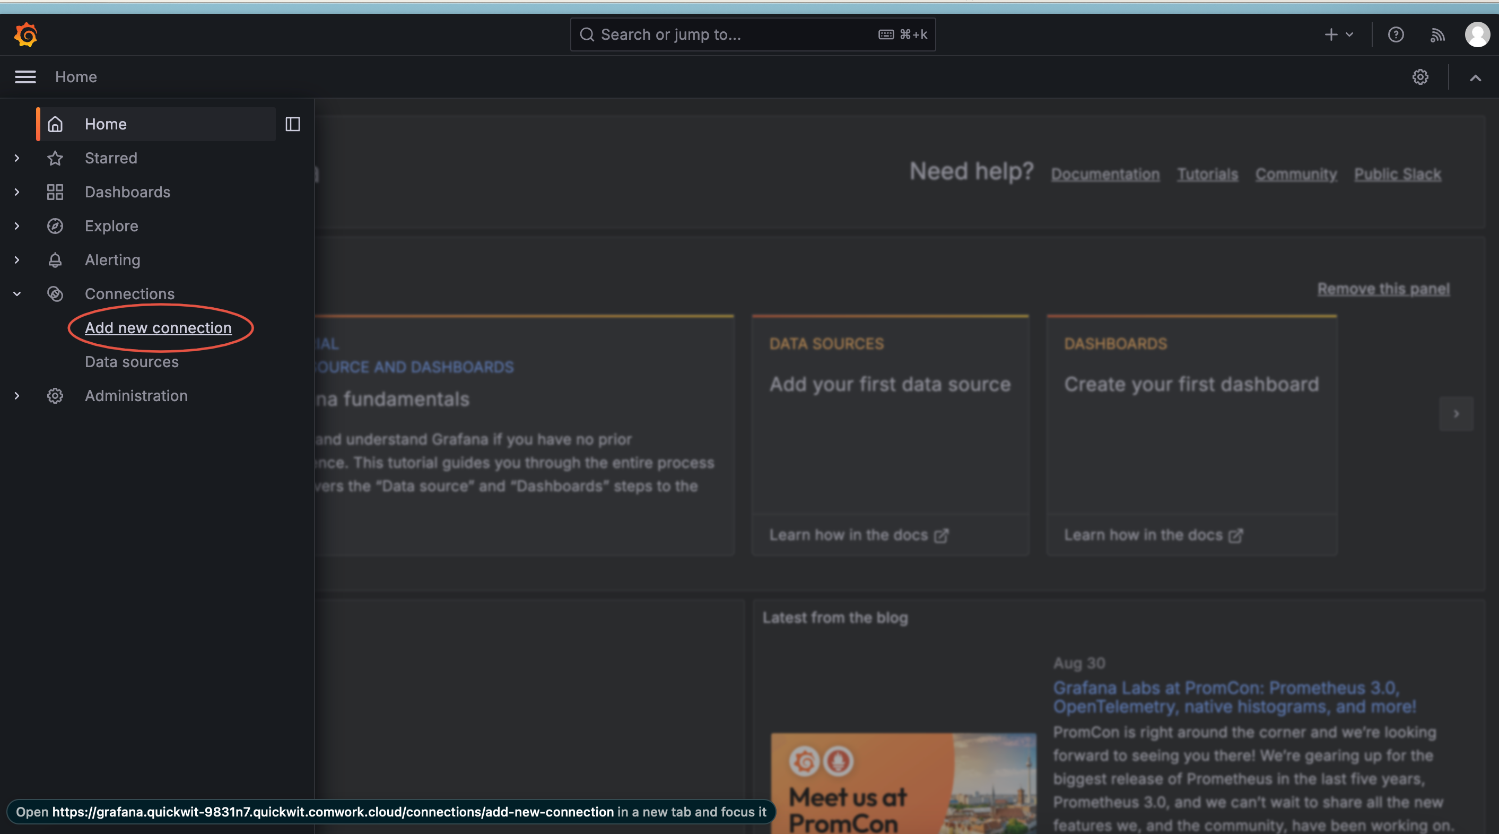Screen dimensions: 1499x834
Task: Expand the Alerting section chevron
Action: click(17, 260)
